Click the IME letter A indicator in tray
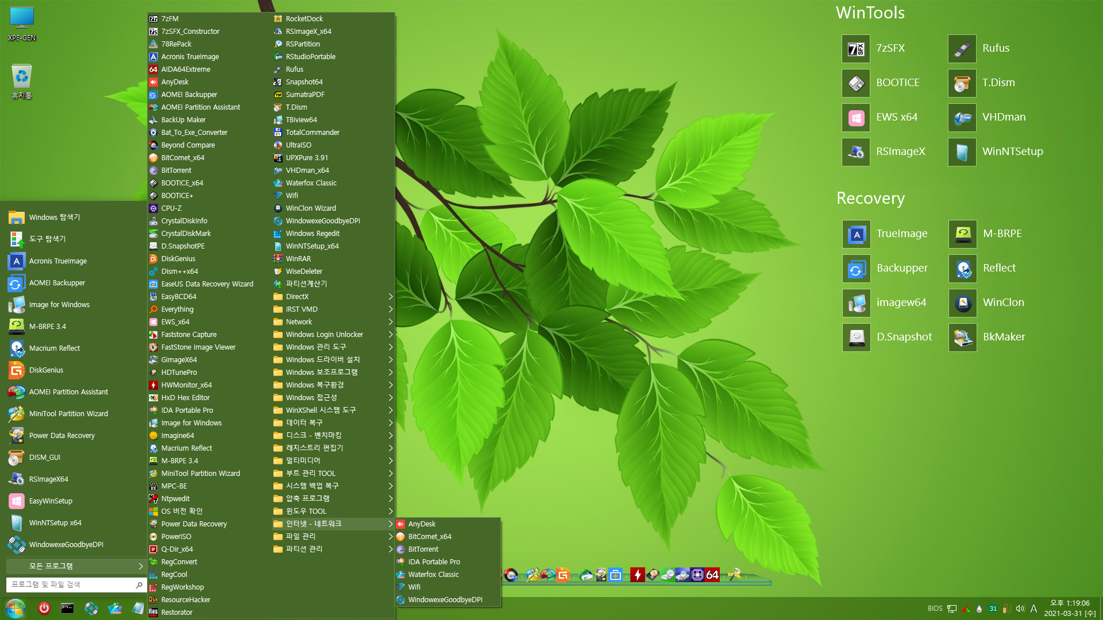Screen dimensions: 1103x620 pyautogui.click(x=1033, y=609)
